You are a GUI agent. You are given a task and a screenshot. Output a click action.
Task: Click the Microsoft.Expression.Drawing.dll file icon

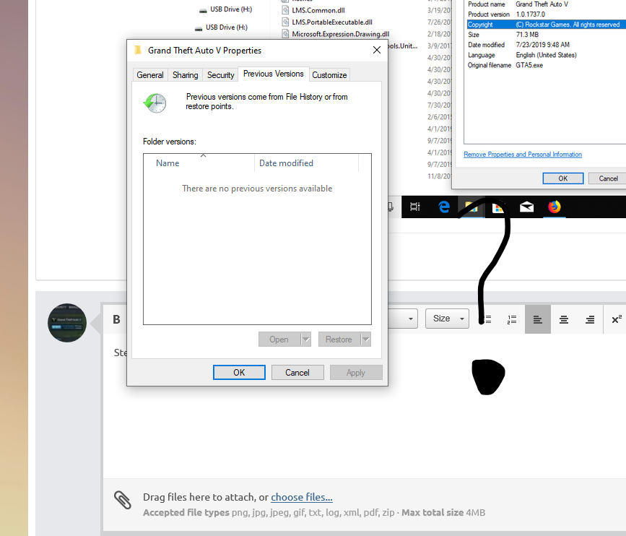[x=285, y=34]
